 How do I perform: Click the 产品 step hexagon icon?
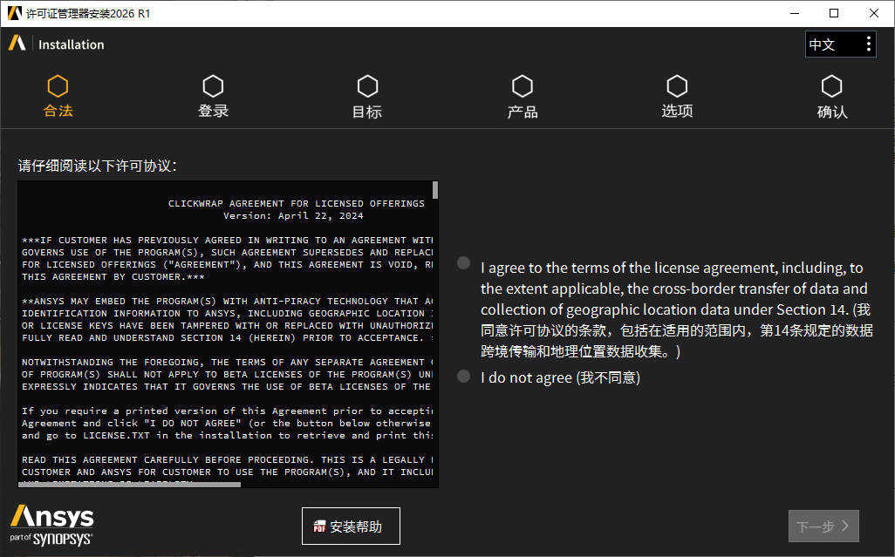point(523,86)
